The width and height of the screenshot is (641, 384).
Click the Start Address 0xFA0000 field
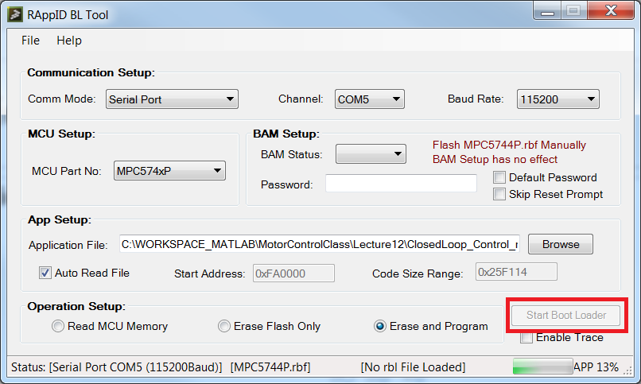293,273
